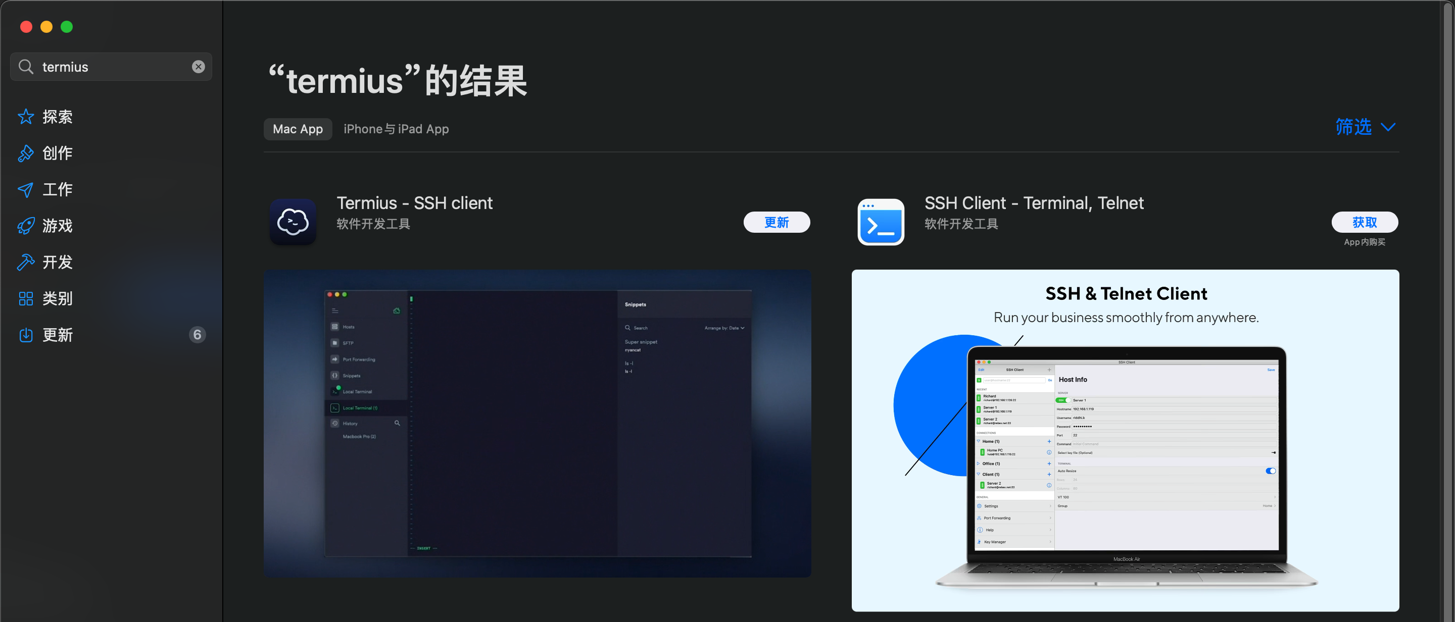This screenshot has width=1455, height=622.
Task: Open the 筛选 filter menu
Action: pos(1353,127)
